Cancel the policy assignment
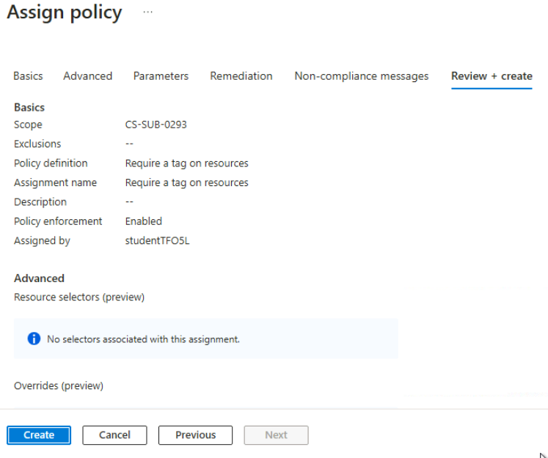The height and width of the screenshot is (458, 548). [x=114, y=435]
